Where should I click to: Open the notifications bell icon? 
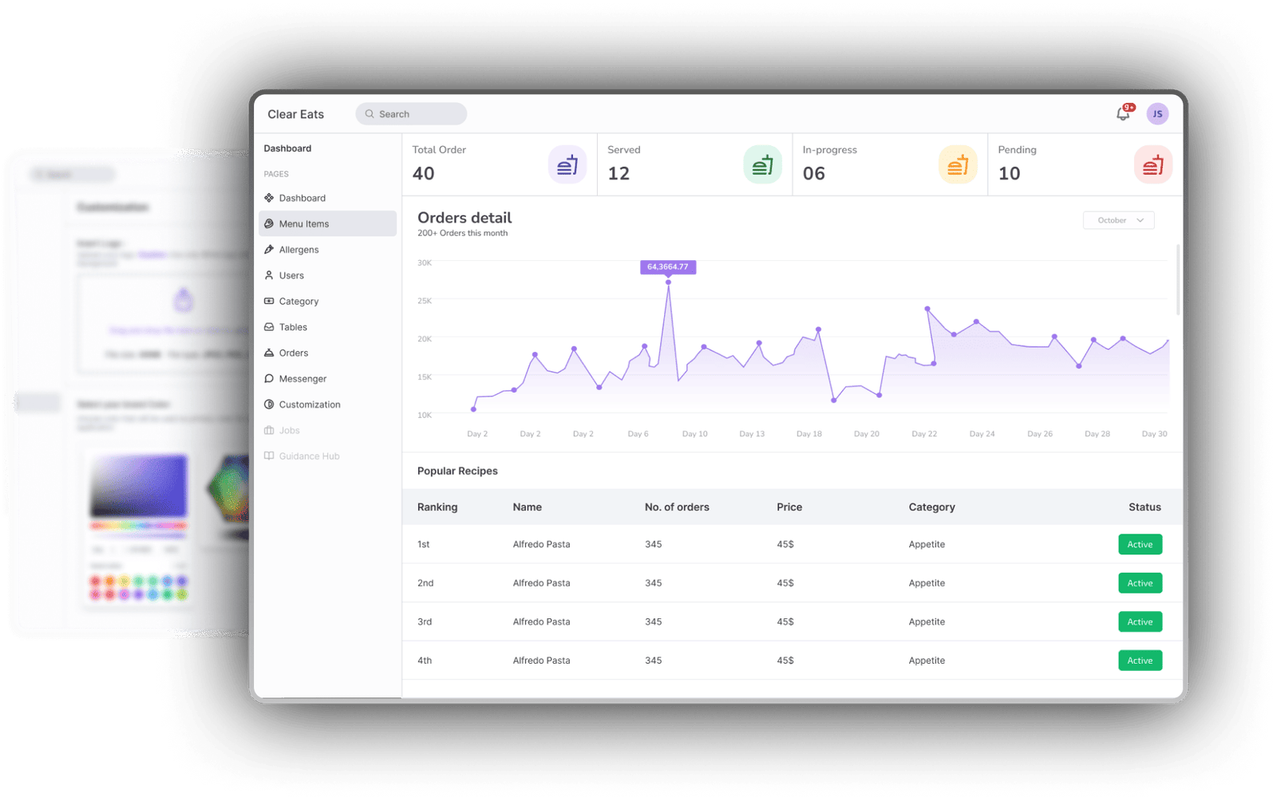click(x=1123, y=114)
